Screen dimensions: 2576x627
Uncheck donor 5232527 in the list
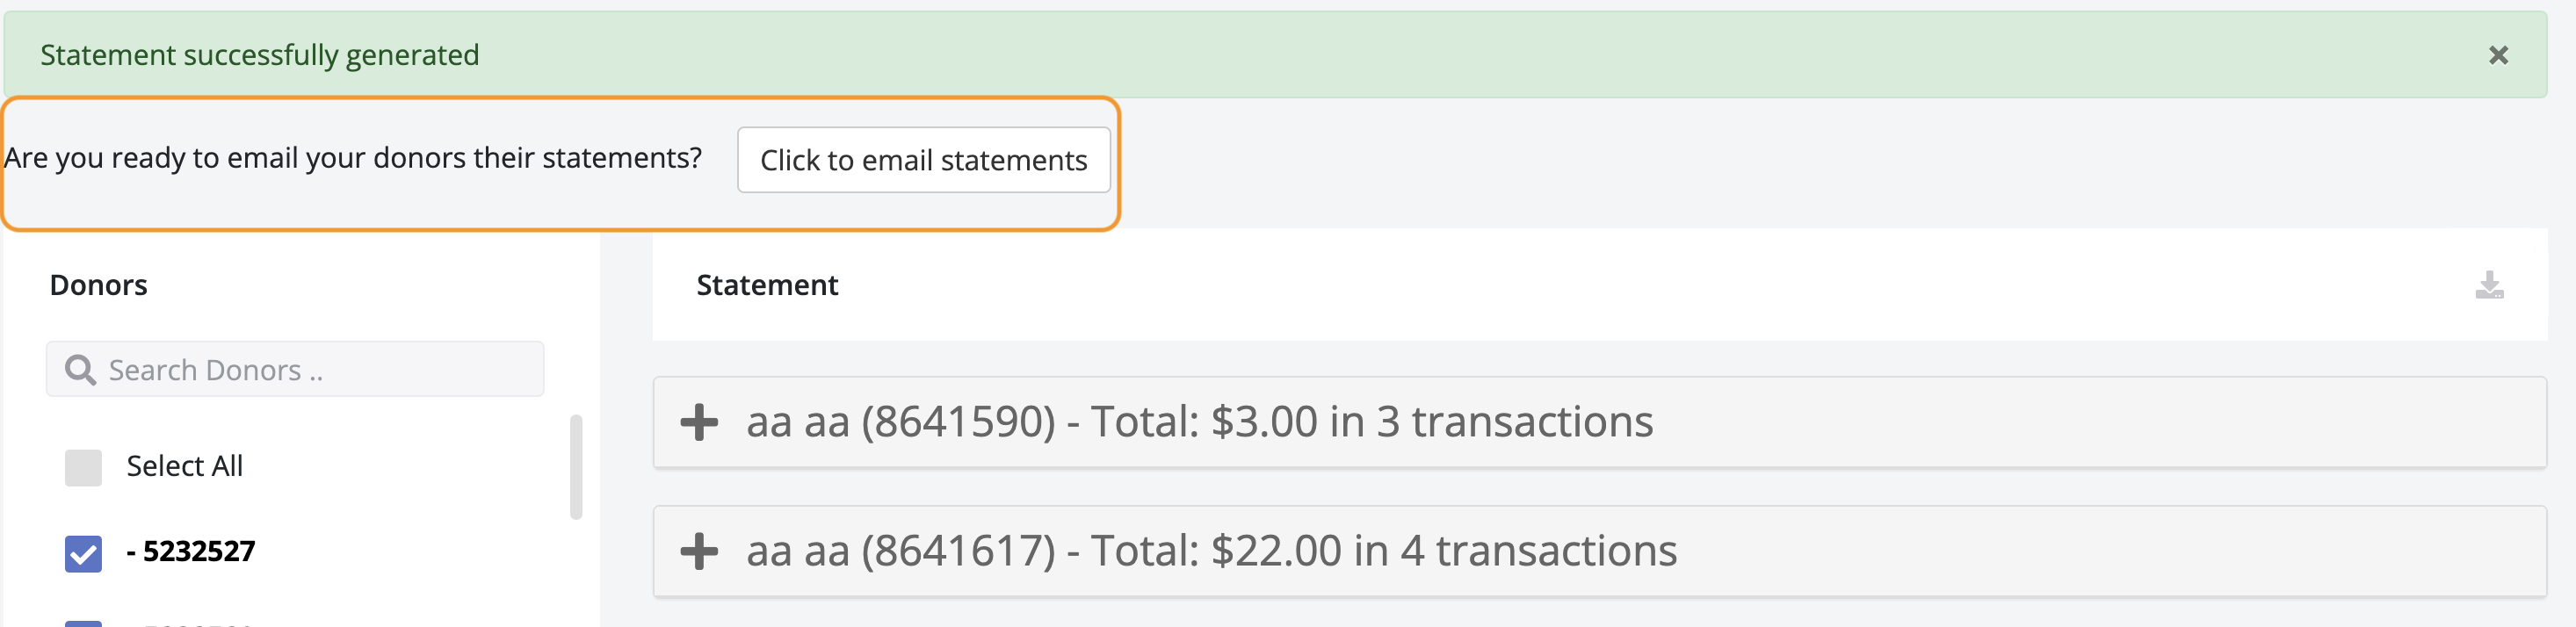click(84, 551)
